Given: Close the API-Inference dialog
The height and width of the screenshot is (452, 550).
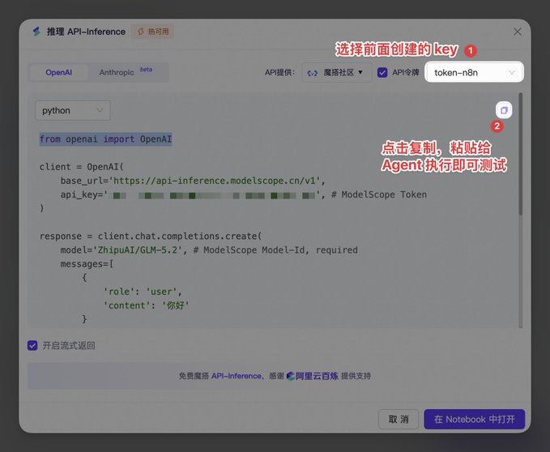Looking at the screenshot, I should pos(517,32).
